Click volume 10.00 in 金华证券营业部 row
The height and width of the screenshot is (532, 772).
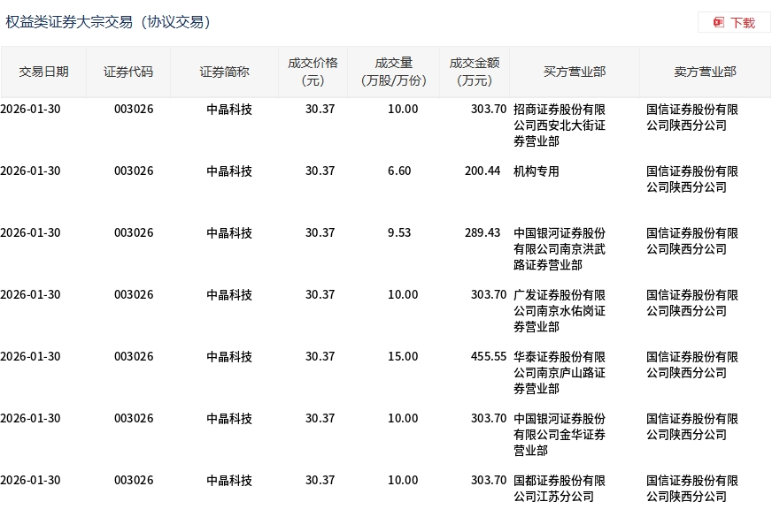click(403, 418)
